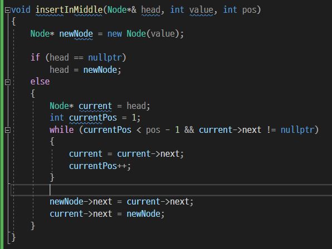Place cursor on newNode declaration variable
This screenshot has height=249, width=332.
point(76,34)
